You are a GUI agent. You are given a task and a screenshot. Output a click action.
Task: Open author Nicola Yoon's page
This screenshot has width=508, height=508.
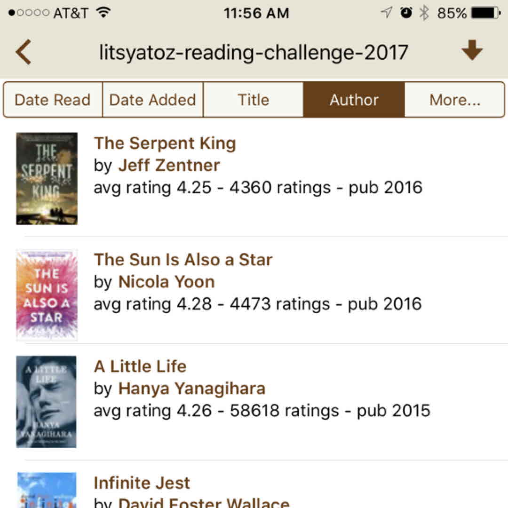(x=167, y=282)
